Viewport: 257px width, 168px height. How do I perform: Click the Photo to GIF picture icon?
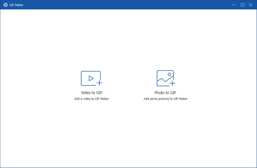click(x=165, y=77)
